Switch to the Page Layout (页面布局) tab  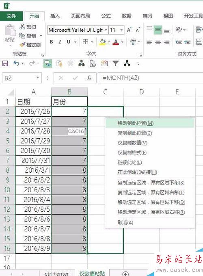pyautogui.click(x=80, y=16)
